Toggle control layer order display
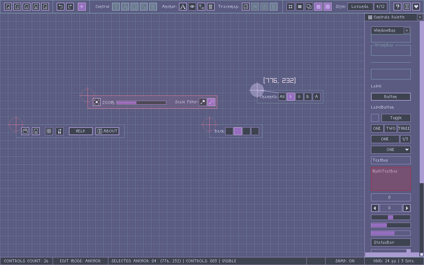This screenshot has width=424, height=265. 309,6
